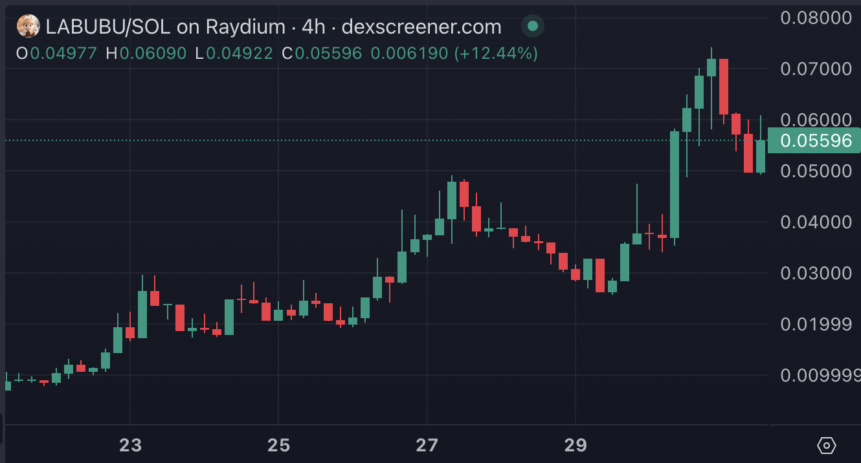Select date 27 on the time axis
The height and width of the screenshot is (463, 861).
click(x=427, y=446)
